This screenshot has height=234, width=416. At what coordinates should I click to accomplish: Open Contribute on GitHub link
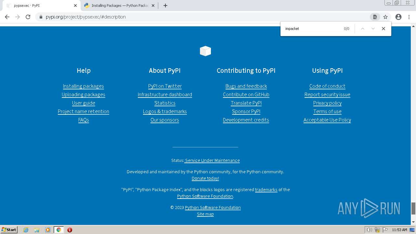click(246, 95)
